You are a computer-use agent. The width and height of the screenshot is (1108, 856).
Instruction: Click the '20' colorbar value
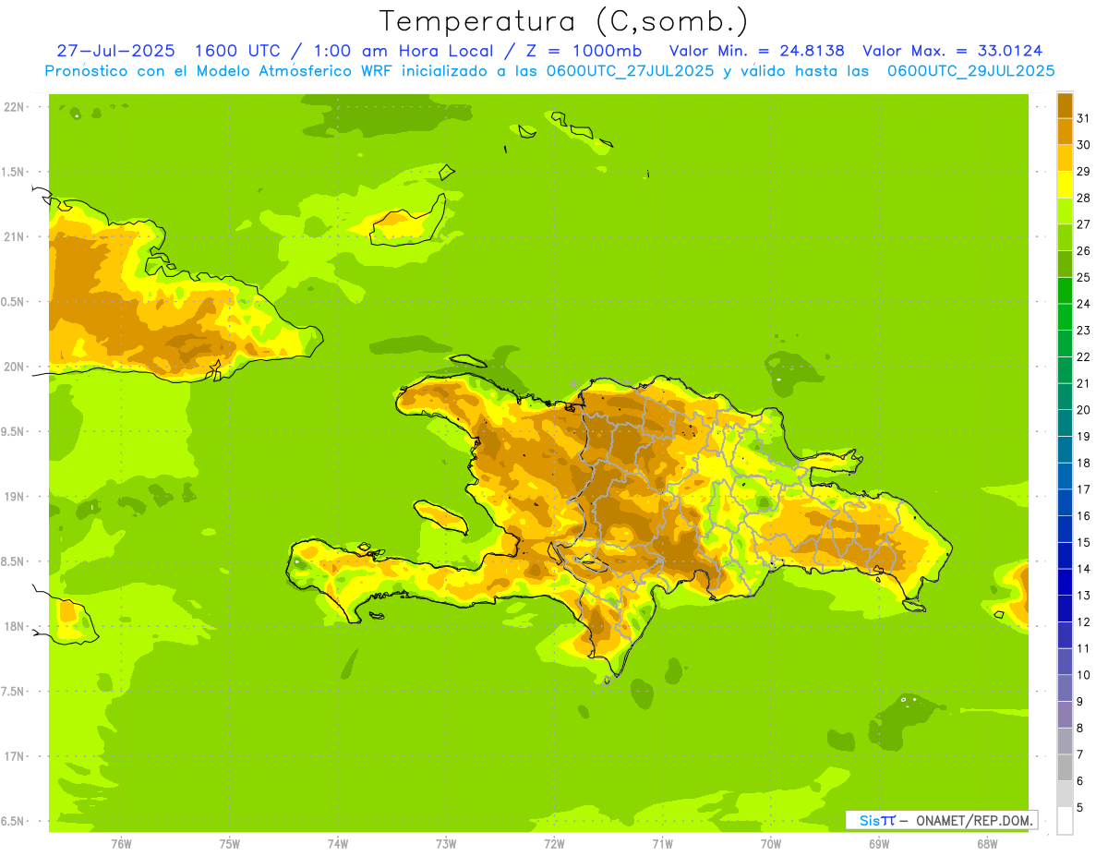pyautogui.click(x=1084, y=410)
